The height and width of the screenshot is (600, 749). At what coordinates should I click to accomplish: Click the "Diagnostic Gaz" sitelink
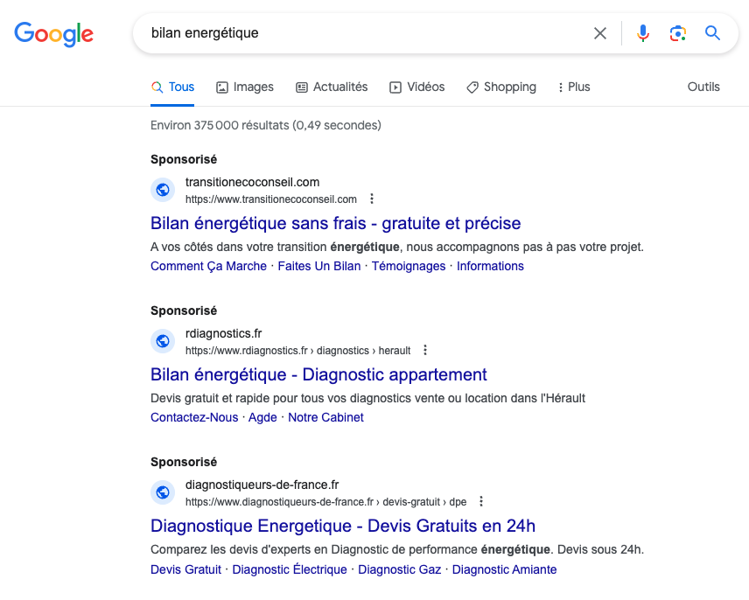coord(399,569)
